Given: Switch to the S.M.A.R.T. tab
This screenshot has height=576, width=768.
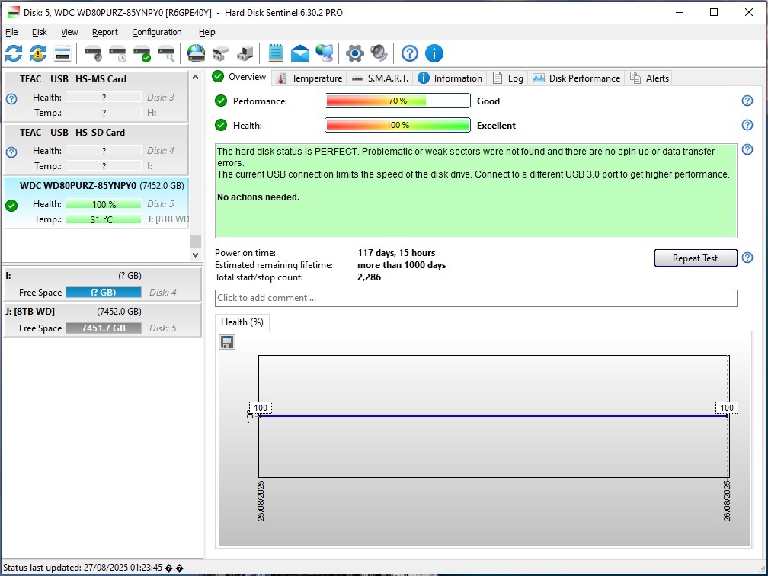Looking at the screenshot, I should (380, 78).
